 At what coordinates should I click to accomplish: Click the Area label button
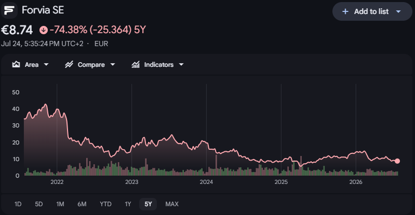coord(32,64)
